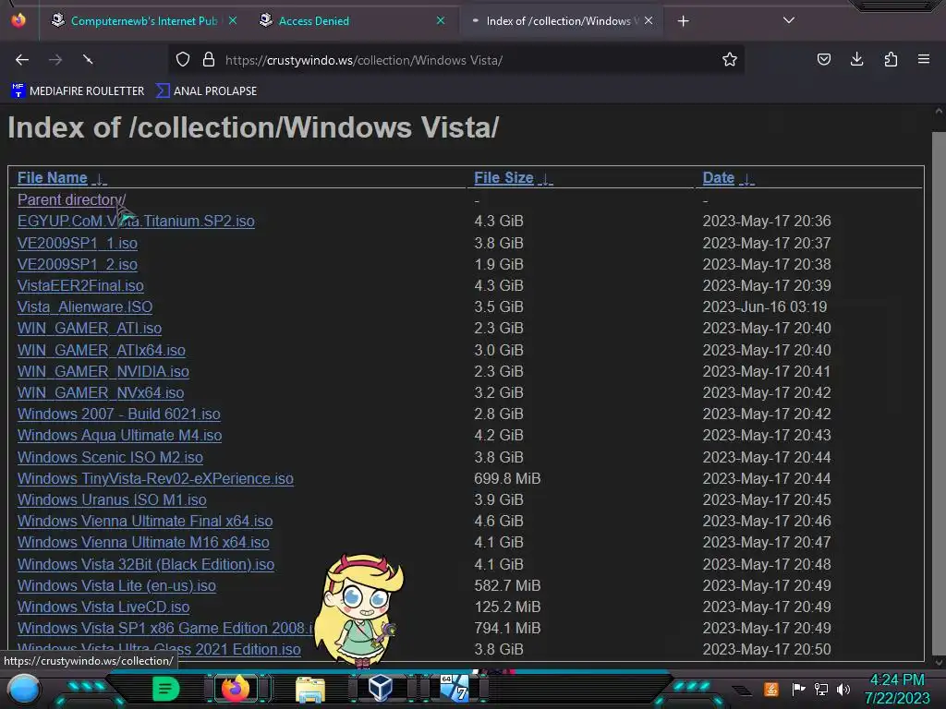Close the Access Denied tab
The width and height of the screenshot is (946, 709).
point(441,21)
